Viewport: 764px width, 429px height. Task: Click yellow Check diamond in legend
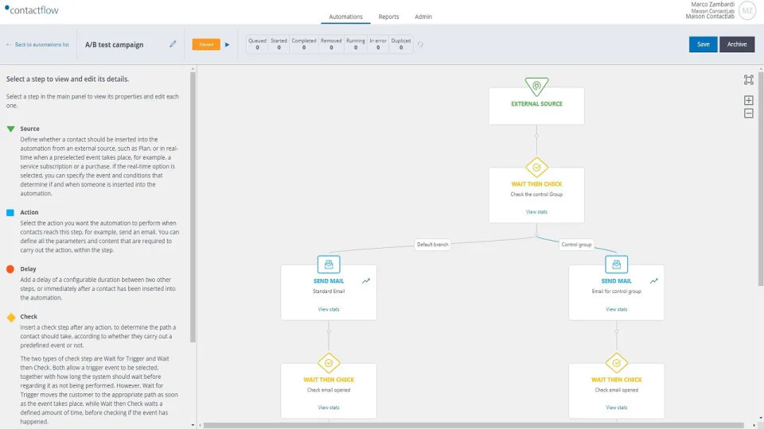click(10, 318)
